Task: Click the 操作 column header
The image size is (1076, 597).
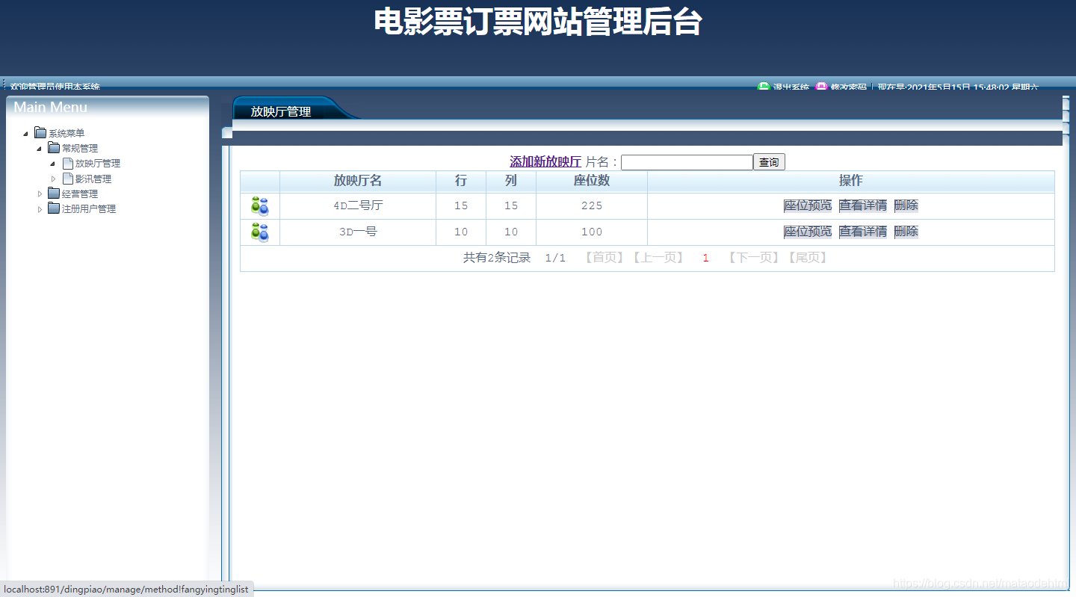Action: [851, 181]
